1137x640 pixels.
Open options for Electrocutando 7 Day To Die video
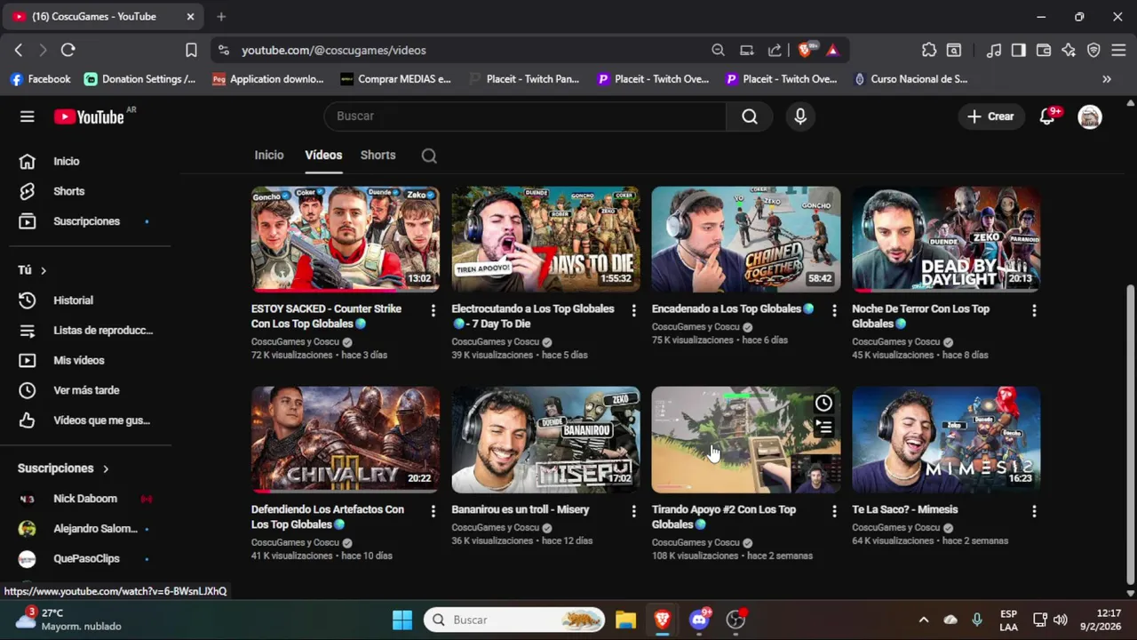pos(633,310)
